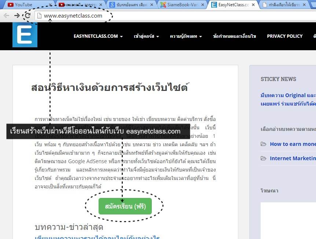
Task: Click the เลือกอ่านบทความตามหมวด sidebar label
Action: pyautogui.click(x=288, y=129)
